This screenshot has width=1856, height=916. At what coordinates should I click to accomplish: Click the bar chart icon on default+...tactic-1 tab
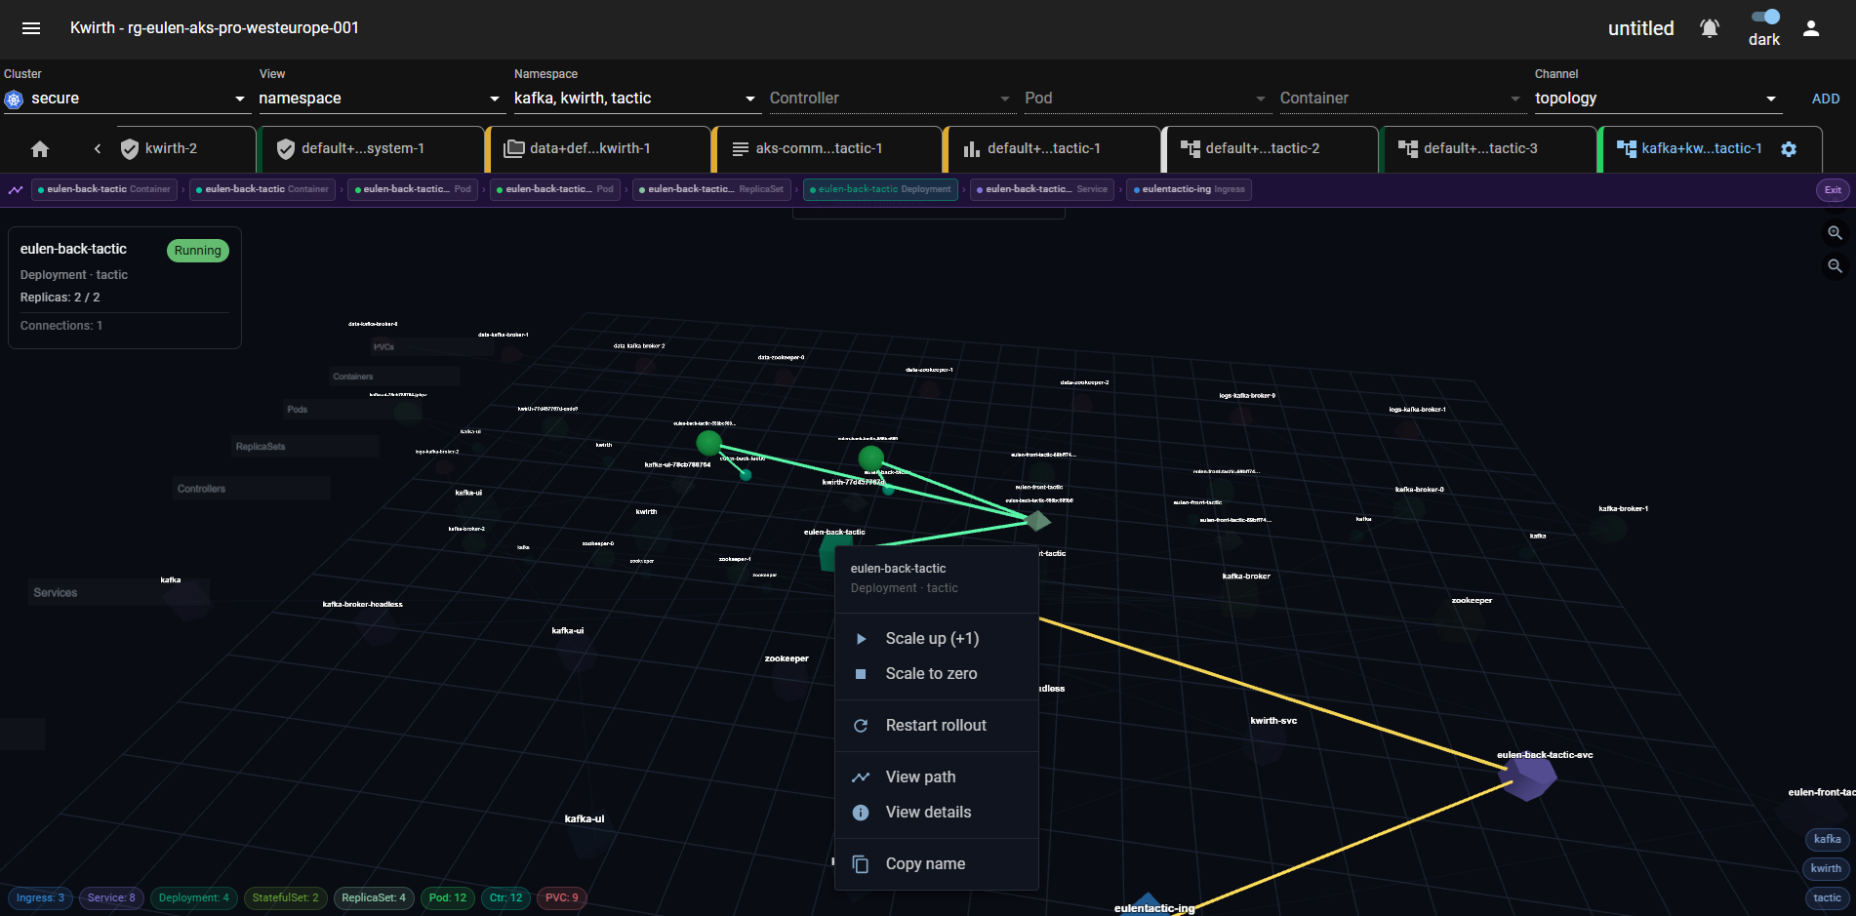point(972,149)
